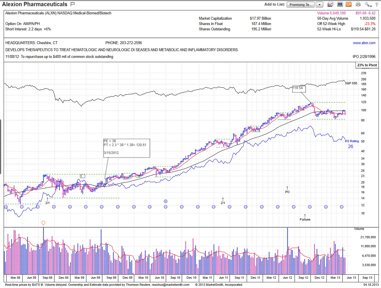Screen dimensions: 381x288
Task: Click the Dec 10 date axis label
Action: (x=191, y=278)
